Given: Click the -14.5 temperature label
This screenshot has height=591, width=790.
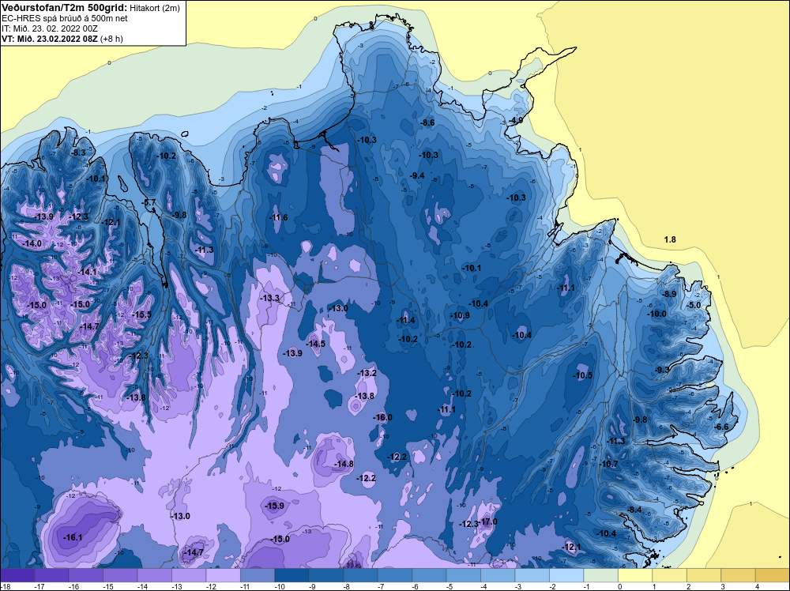Looking at the screenshot, I should (316, 344).
